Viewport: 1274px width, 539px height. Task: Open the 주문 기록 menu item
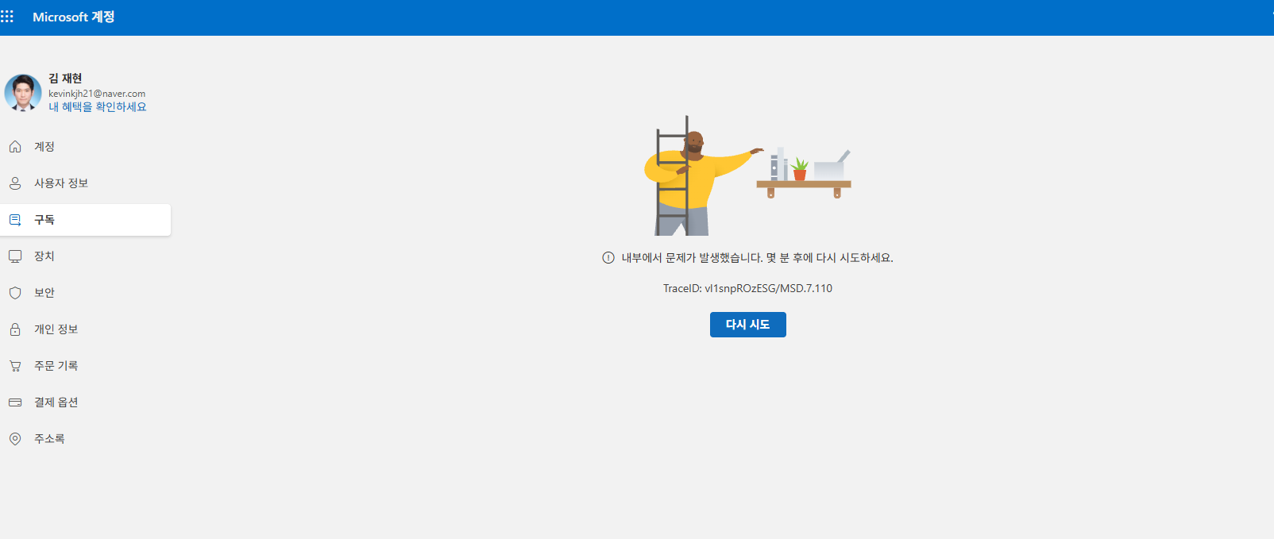pos(85,366)
